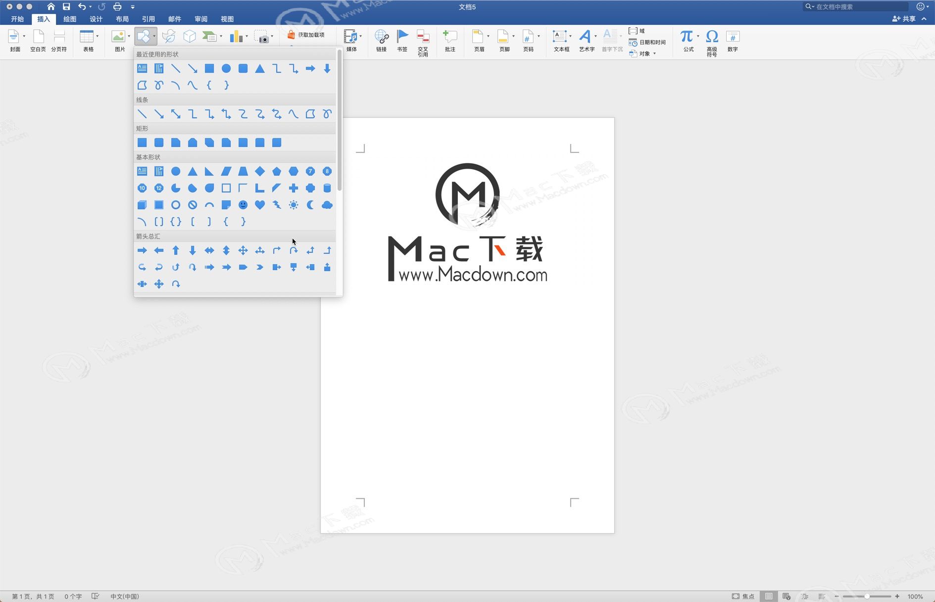The image size is (935, 602).
Task: Choose the smiley face shape
Action: point(243,205)
